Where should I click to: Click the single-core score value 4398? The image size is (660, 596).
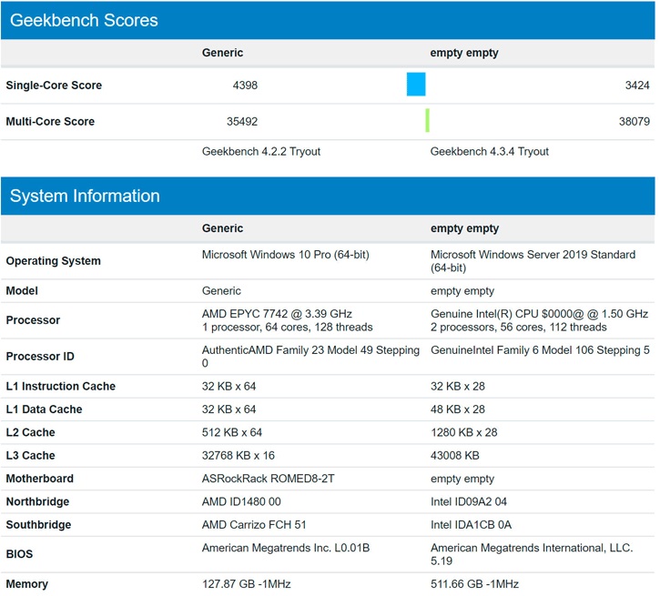click(246, 86)
